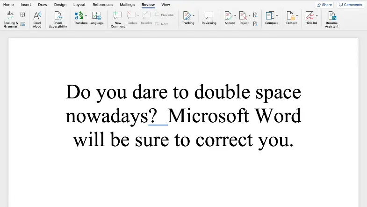
Task: Open the Reviewing pane
Action: [x=209, y=18]
